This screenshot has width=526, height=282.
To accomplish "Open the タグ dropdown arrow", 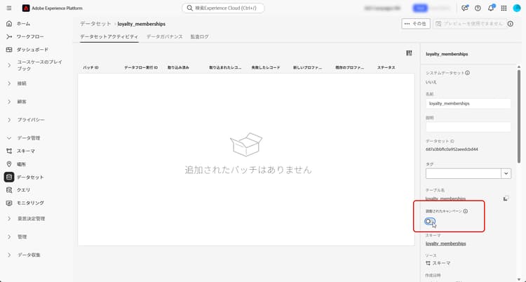I will pyautogui.click(x=506, y=173).
